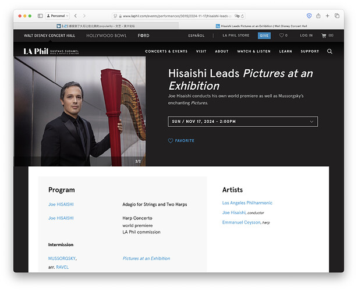Click the 'Intermission' text

(x=61, y=244)
